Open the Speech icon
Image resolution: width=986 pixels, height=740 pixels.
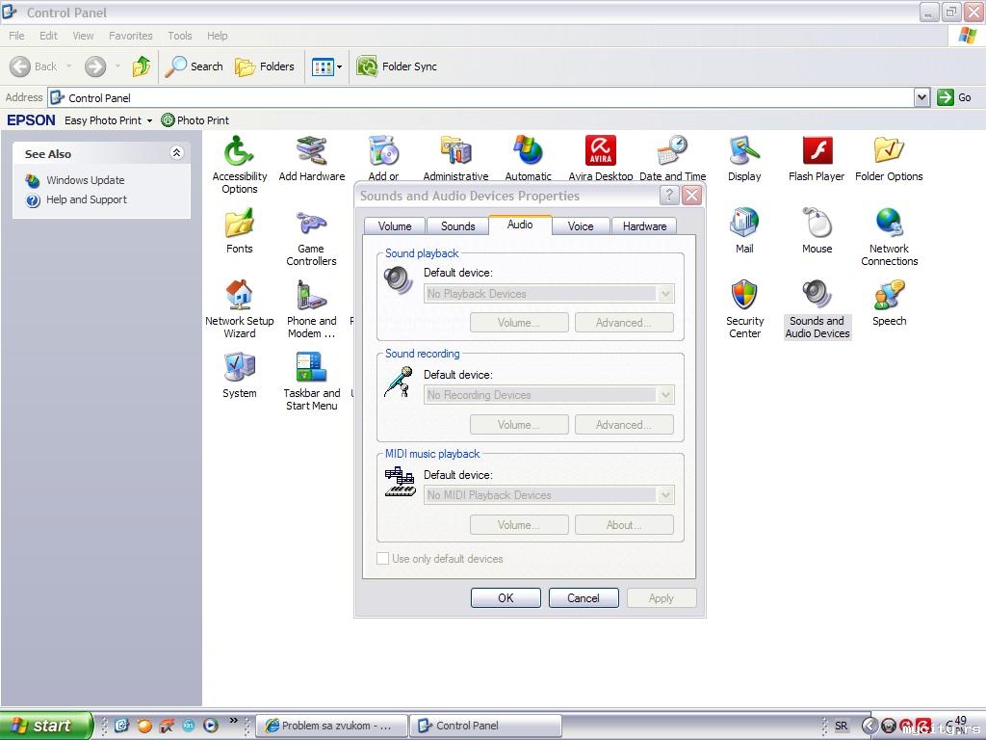coord(889,304)
